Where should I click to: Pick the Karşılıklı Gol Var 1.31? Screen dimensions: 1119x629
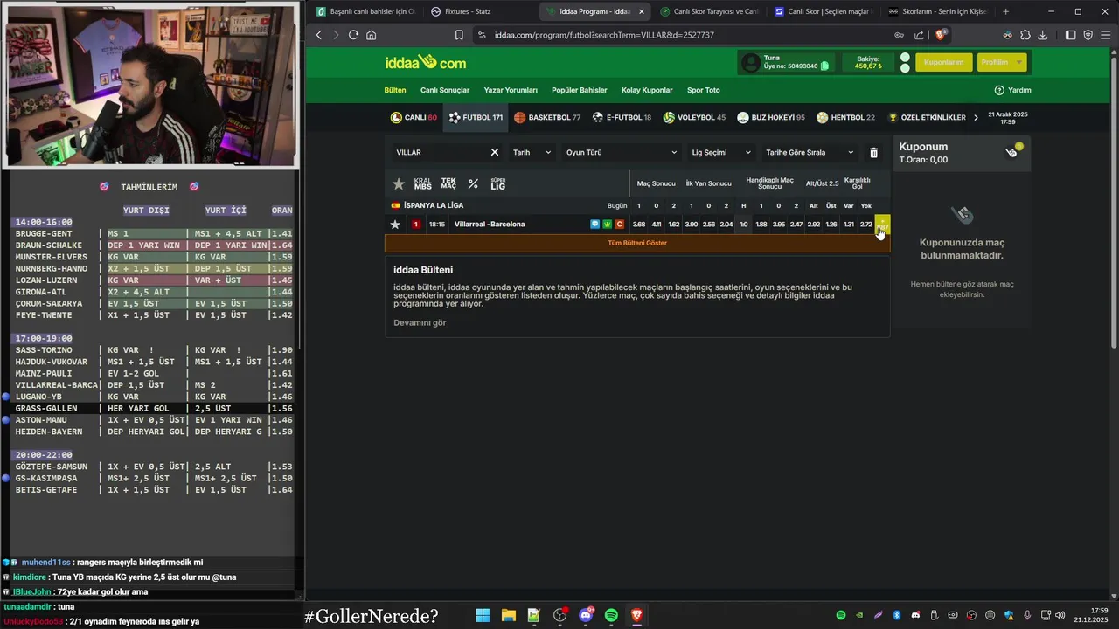(x=849, y=225)
